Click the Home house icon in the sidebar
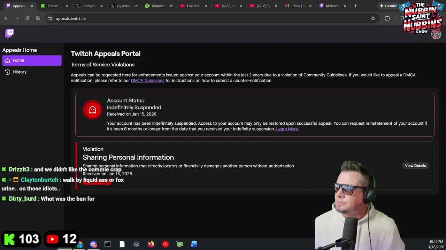The image size is (446, 250). coord(8,60)
